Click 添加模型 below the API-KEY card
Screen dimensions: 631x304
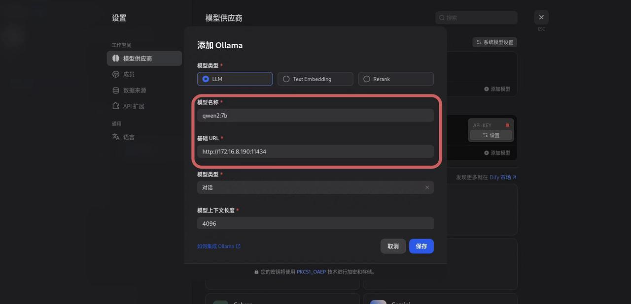tap(497, 153)
